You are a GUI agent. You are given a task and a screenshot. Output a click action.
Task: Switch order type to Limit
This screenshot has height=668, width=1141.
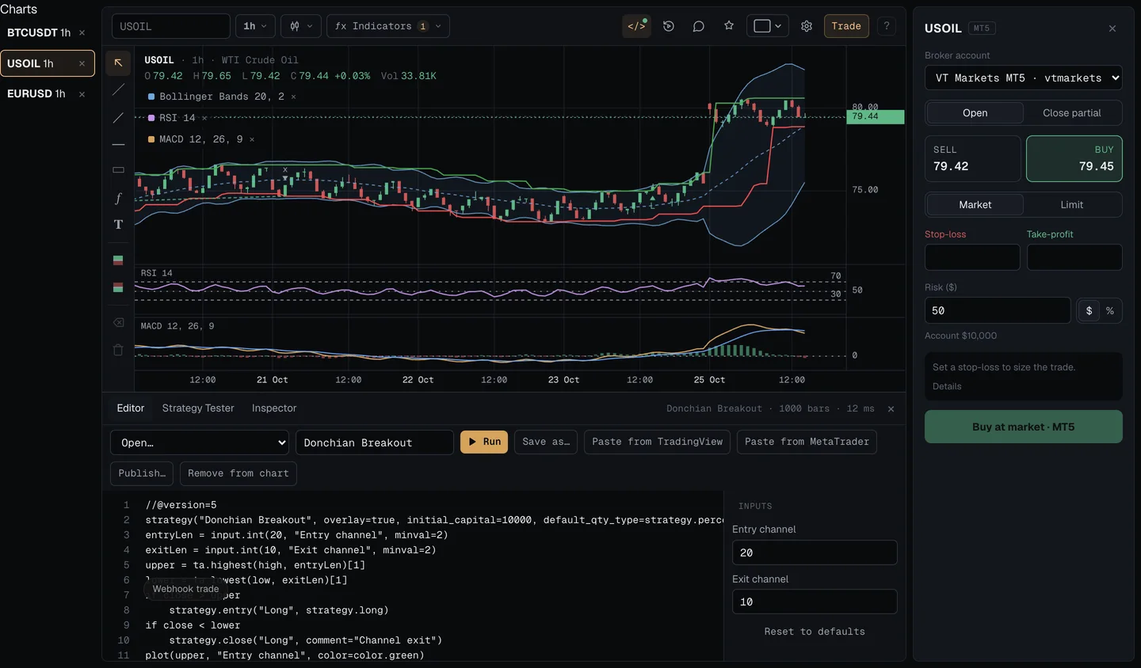(1072, 205)
